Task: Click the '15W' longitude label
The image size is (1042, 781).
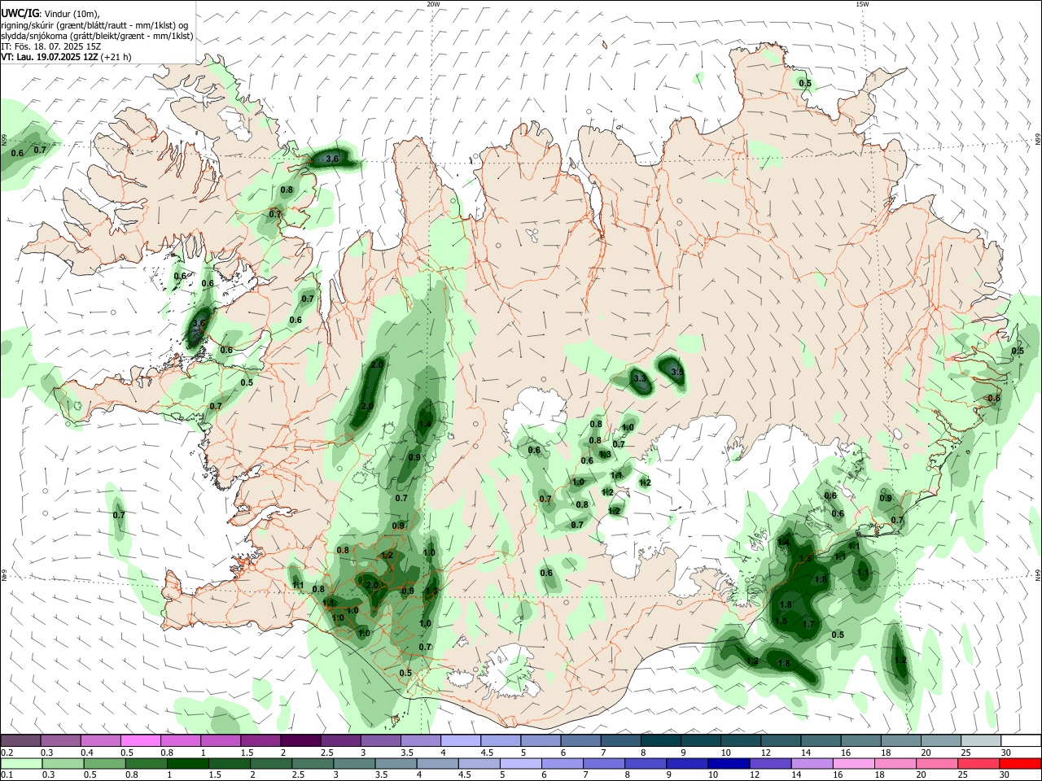Action: (862, 4)
